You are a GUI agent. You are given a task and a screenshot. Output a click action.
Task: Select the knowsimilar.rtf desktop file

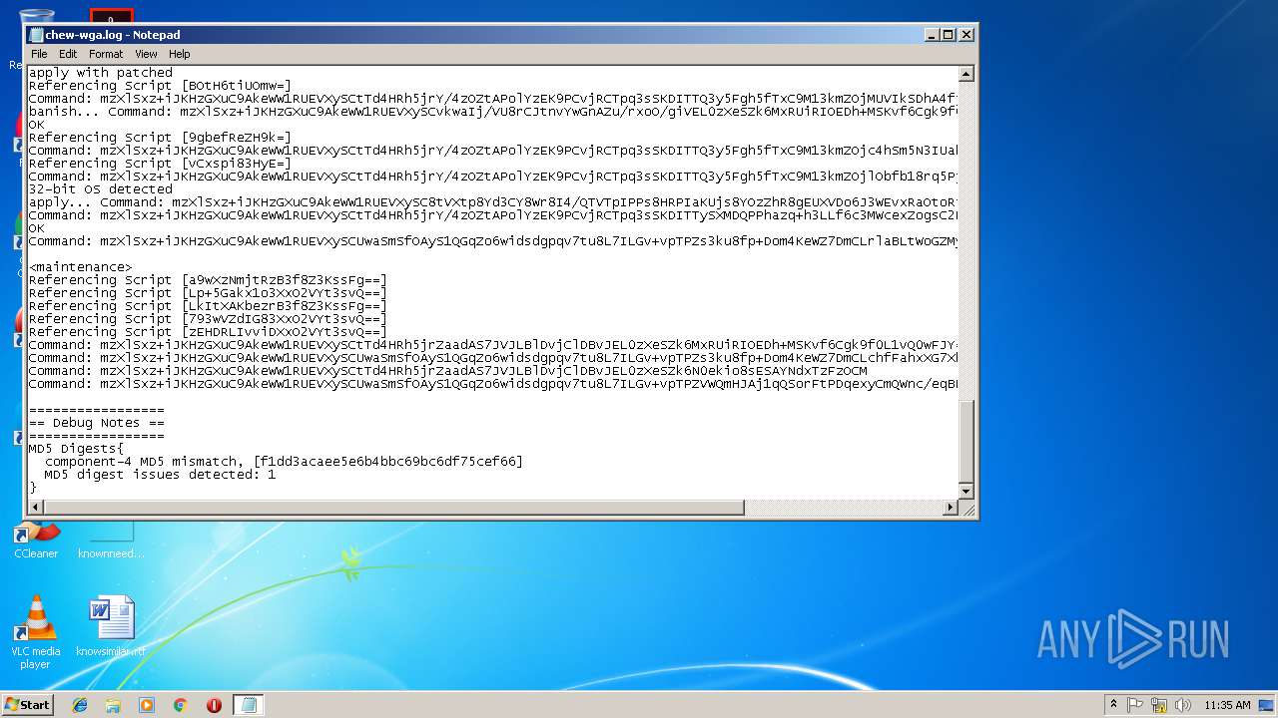click(111, 626)
